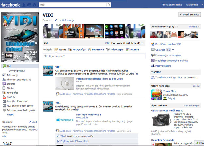
Task: Open the Složi svoj PC/Mac photo thumbnail
Action: pos(74,31)
